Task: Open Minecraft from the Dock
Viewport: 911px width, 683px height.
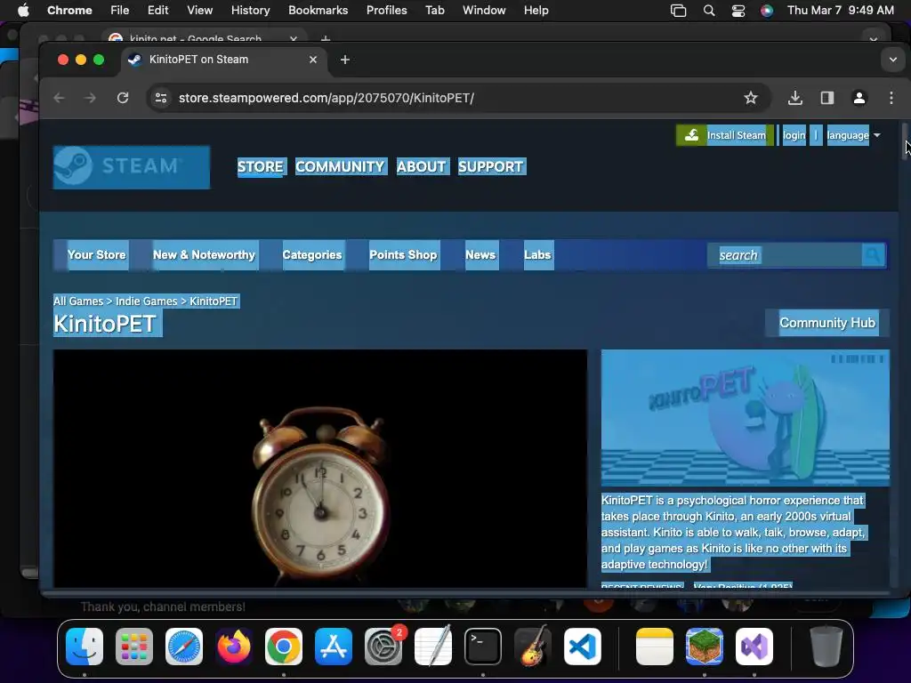Action: pyautogui.click(x=705, y=647)
